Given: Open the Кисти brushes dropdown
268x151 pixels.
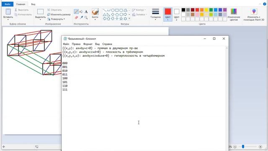Looking at the screenshot, I should [x=95, y=15].
